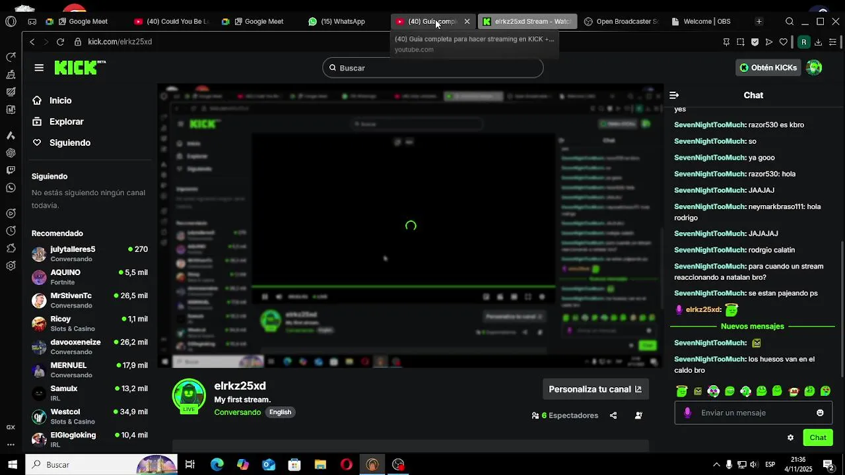Click the flow send icon in address bar

click(x=769, y=42)
